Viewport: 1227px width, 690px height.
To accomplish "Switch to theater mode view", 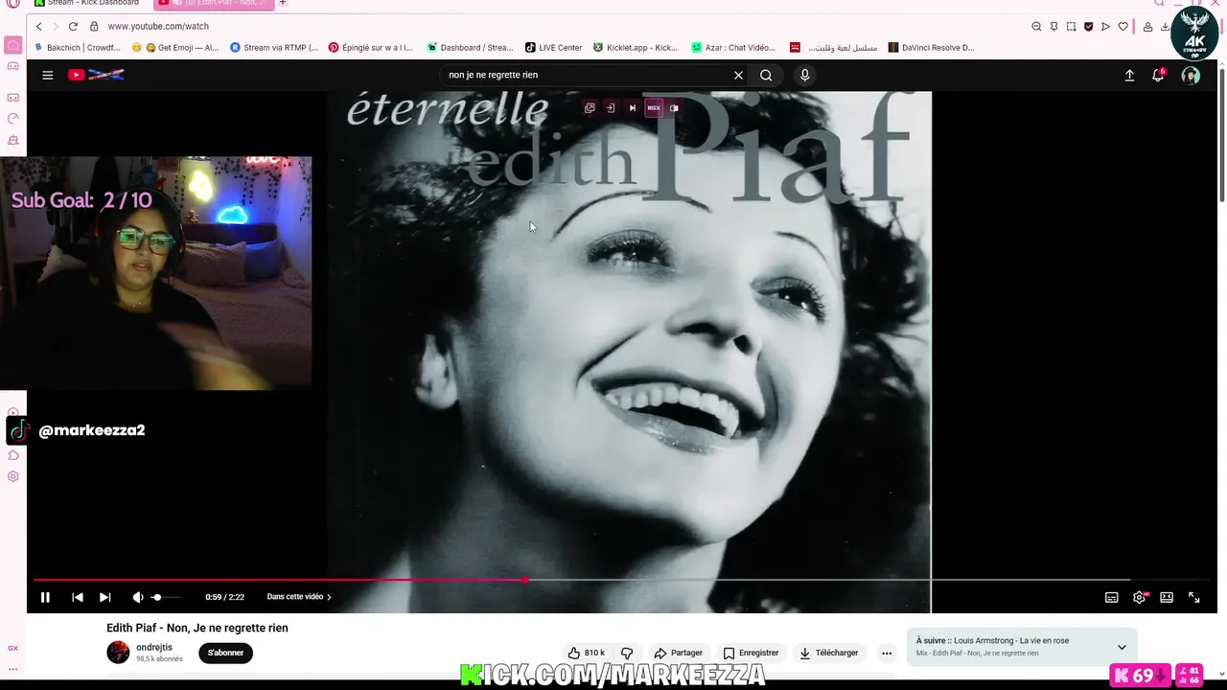I will click(x=1167, y=597).
